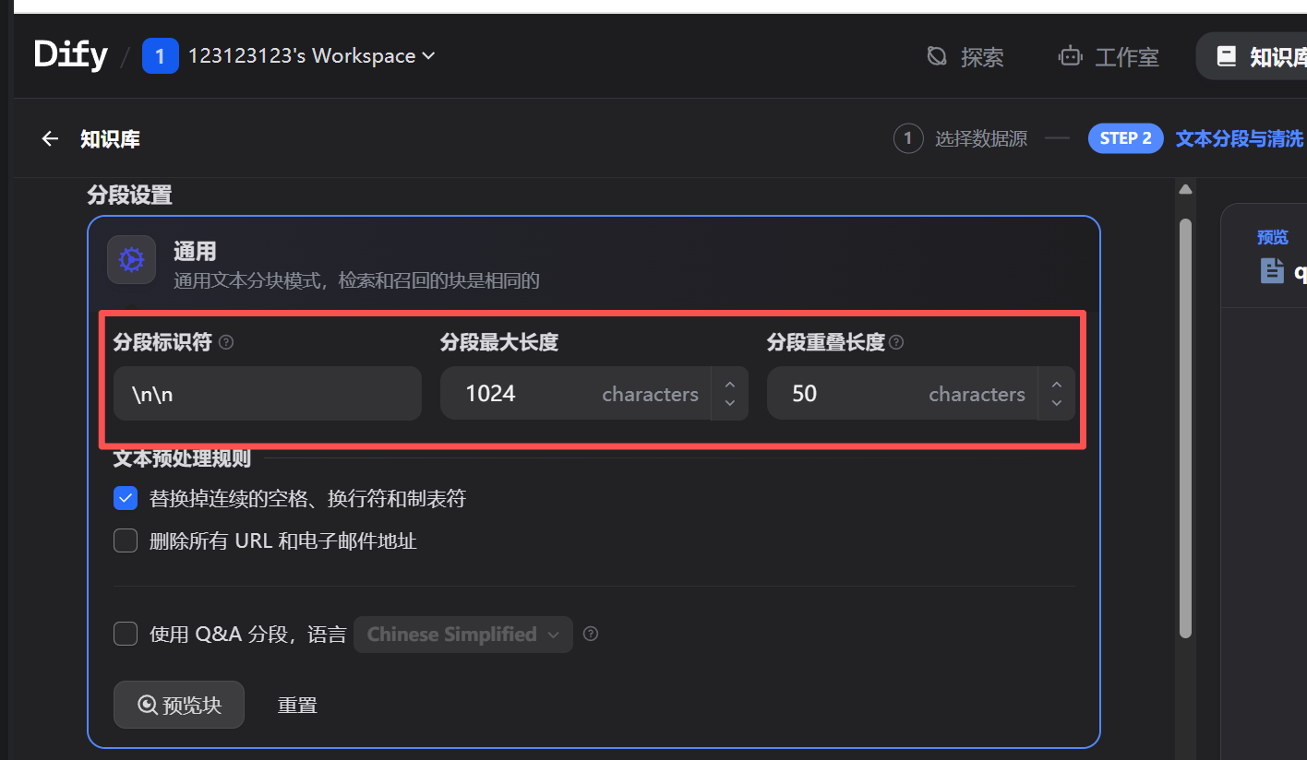Open the Chinese Simplified language dropdown
Viewport: 1307px width, 760px height.
tap(462, 634)
